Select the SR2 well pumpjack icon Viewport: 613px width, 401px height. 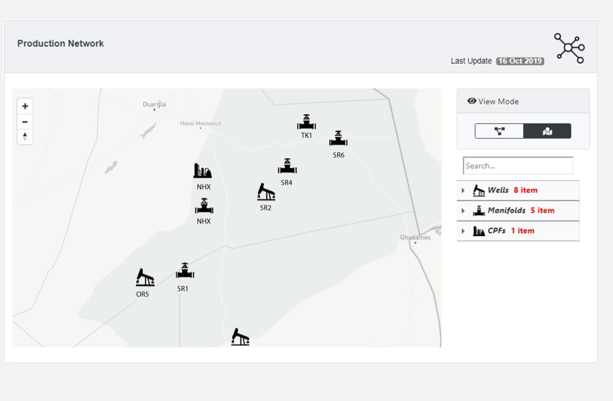265,192
